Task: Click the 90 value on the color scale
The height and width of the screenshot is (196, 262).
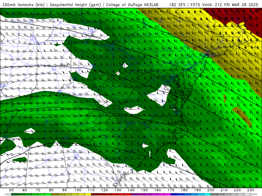Action: pos(65,190)
